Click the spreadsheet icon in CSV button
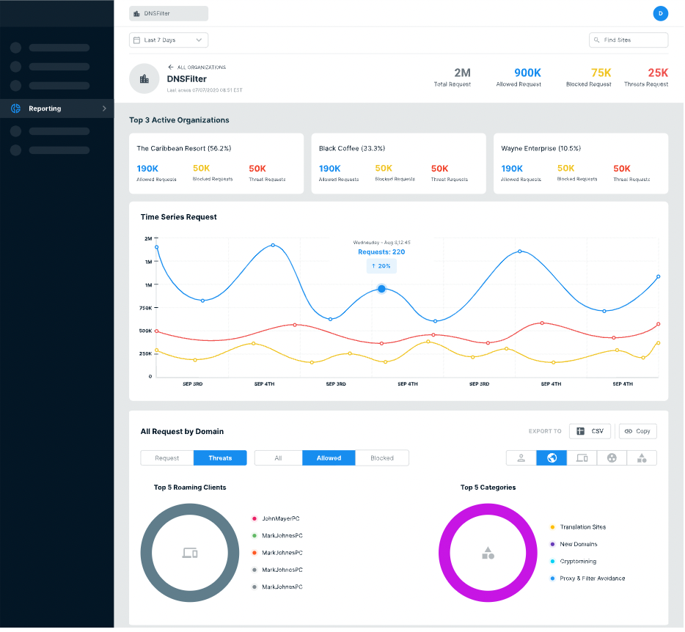 tap(581, 432)
